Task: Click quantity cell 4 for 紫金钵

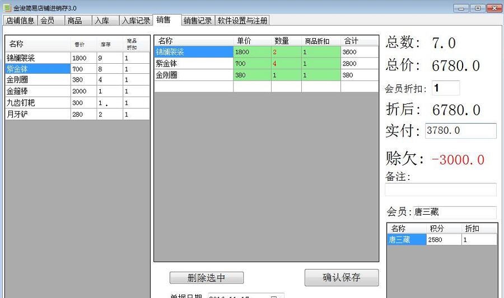Action: tap(286, 64)
